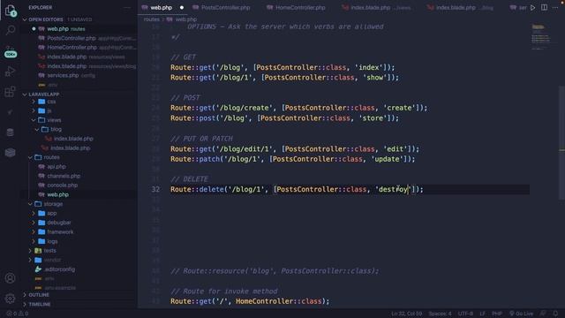Open Source Control view with badge
Image resolution: width=565 pixels, height=318 pixels.
coord(11,51)
